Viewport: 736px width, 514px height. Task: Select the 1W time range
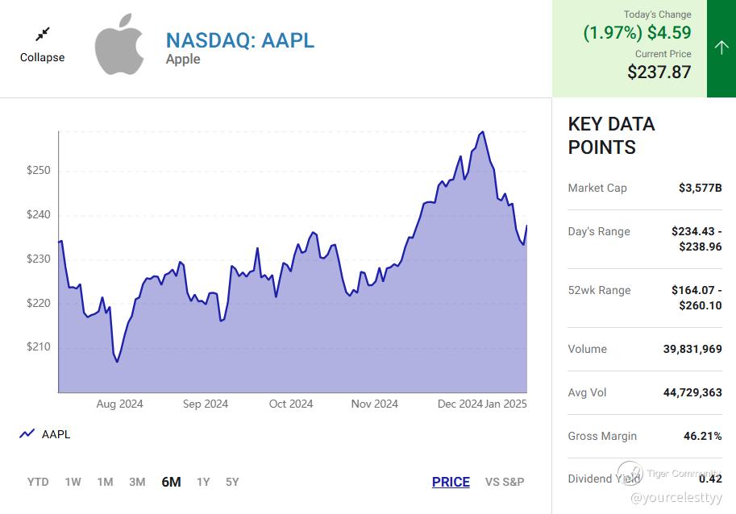coord(73,482)
